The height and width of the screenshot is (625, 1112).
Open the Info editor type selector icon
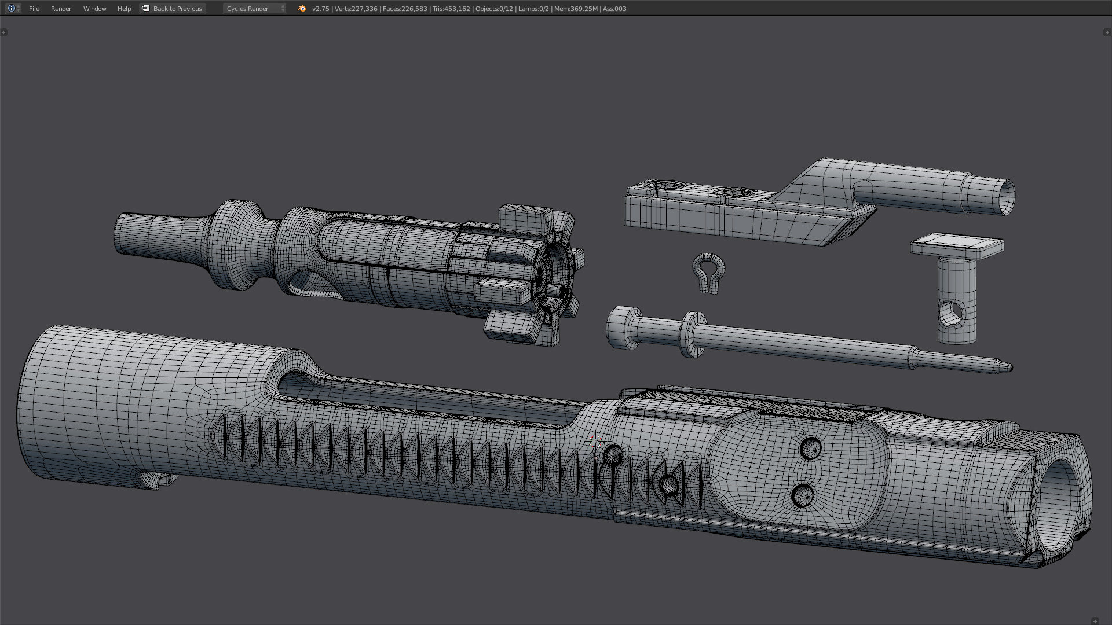[13, 8]
